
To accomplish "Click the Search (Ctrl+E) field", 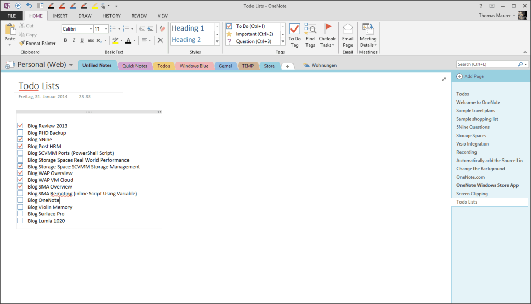I will pos(486,64).
